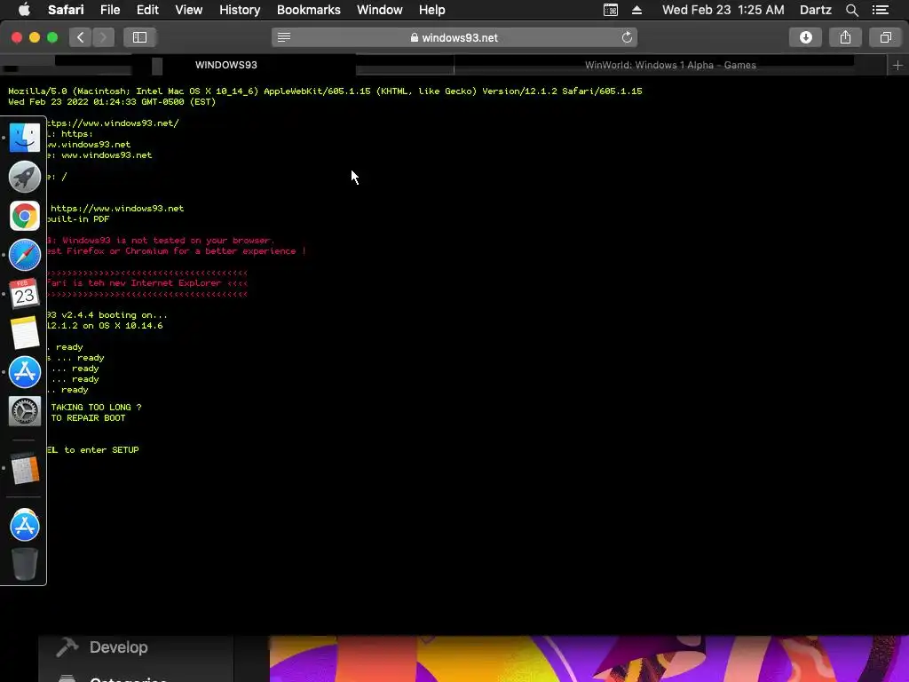Switch to the WINDOWS93 tab
This screenshot has width=909, height=682.
[x=226, y=65]
